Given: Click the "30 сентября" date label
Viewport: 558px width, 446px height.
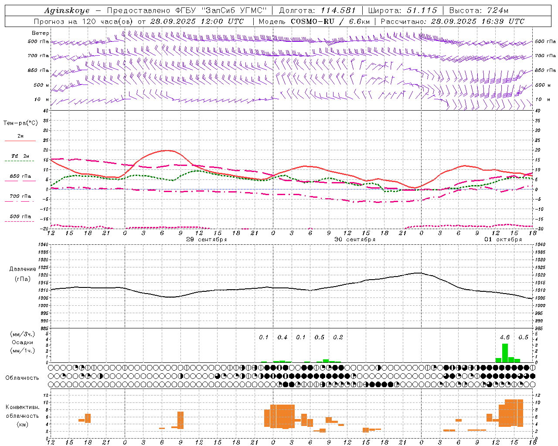Looking at the screenshot, I should point(355,240).
